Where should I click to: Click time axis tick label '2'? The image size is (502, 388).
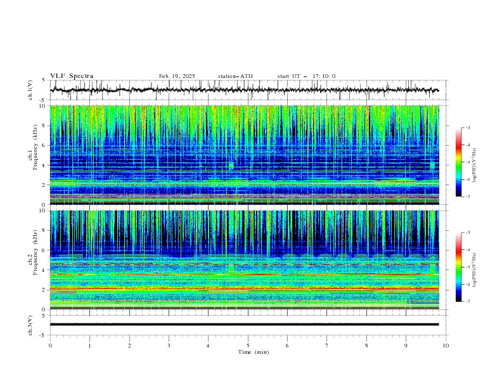point(129,346)
